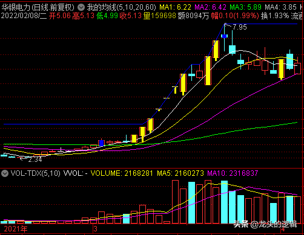Click the month 4 marker on time axis
This screenshot has width=304, height=235.
click(283, 229)
